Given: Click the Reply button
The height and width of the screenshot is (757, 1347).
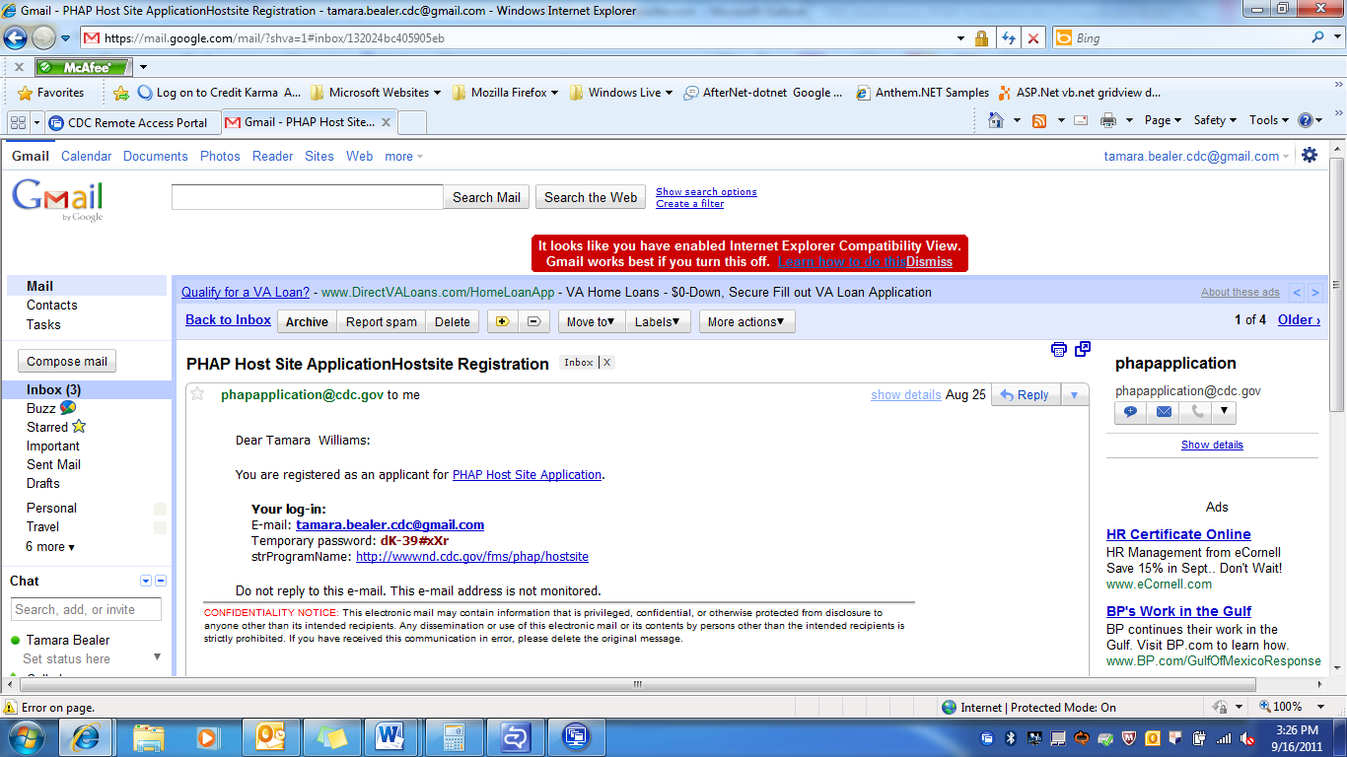Looking at the screenshot, I should point(1025,395).
